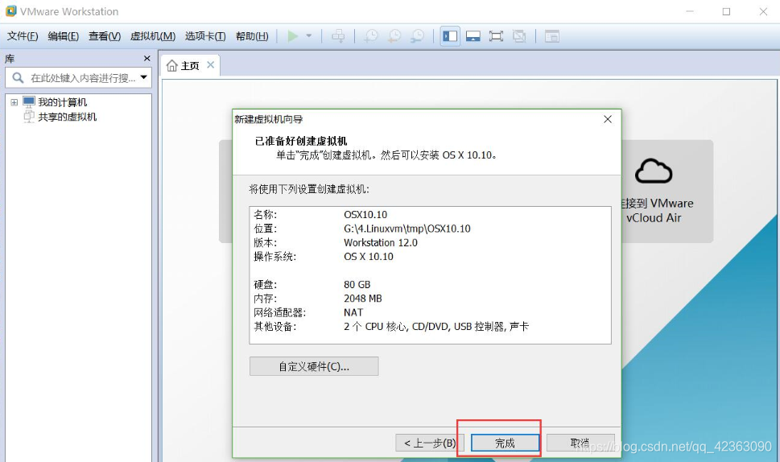Open the 帮助(H) menu
The height and width of the screenshot is (462, 780).
coord(252,35)
